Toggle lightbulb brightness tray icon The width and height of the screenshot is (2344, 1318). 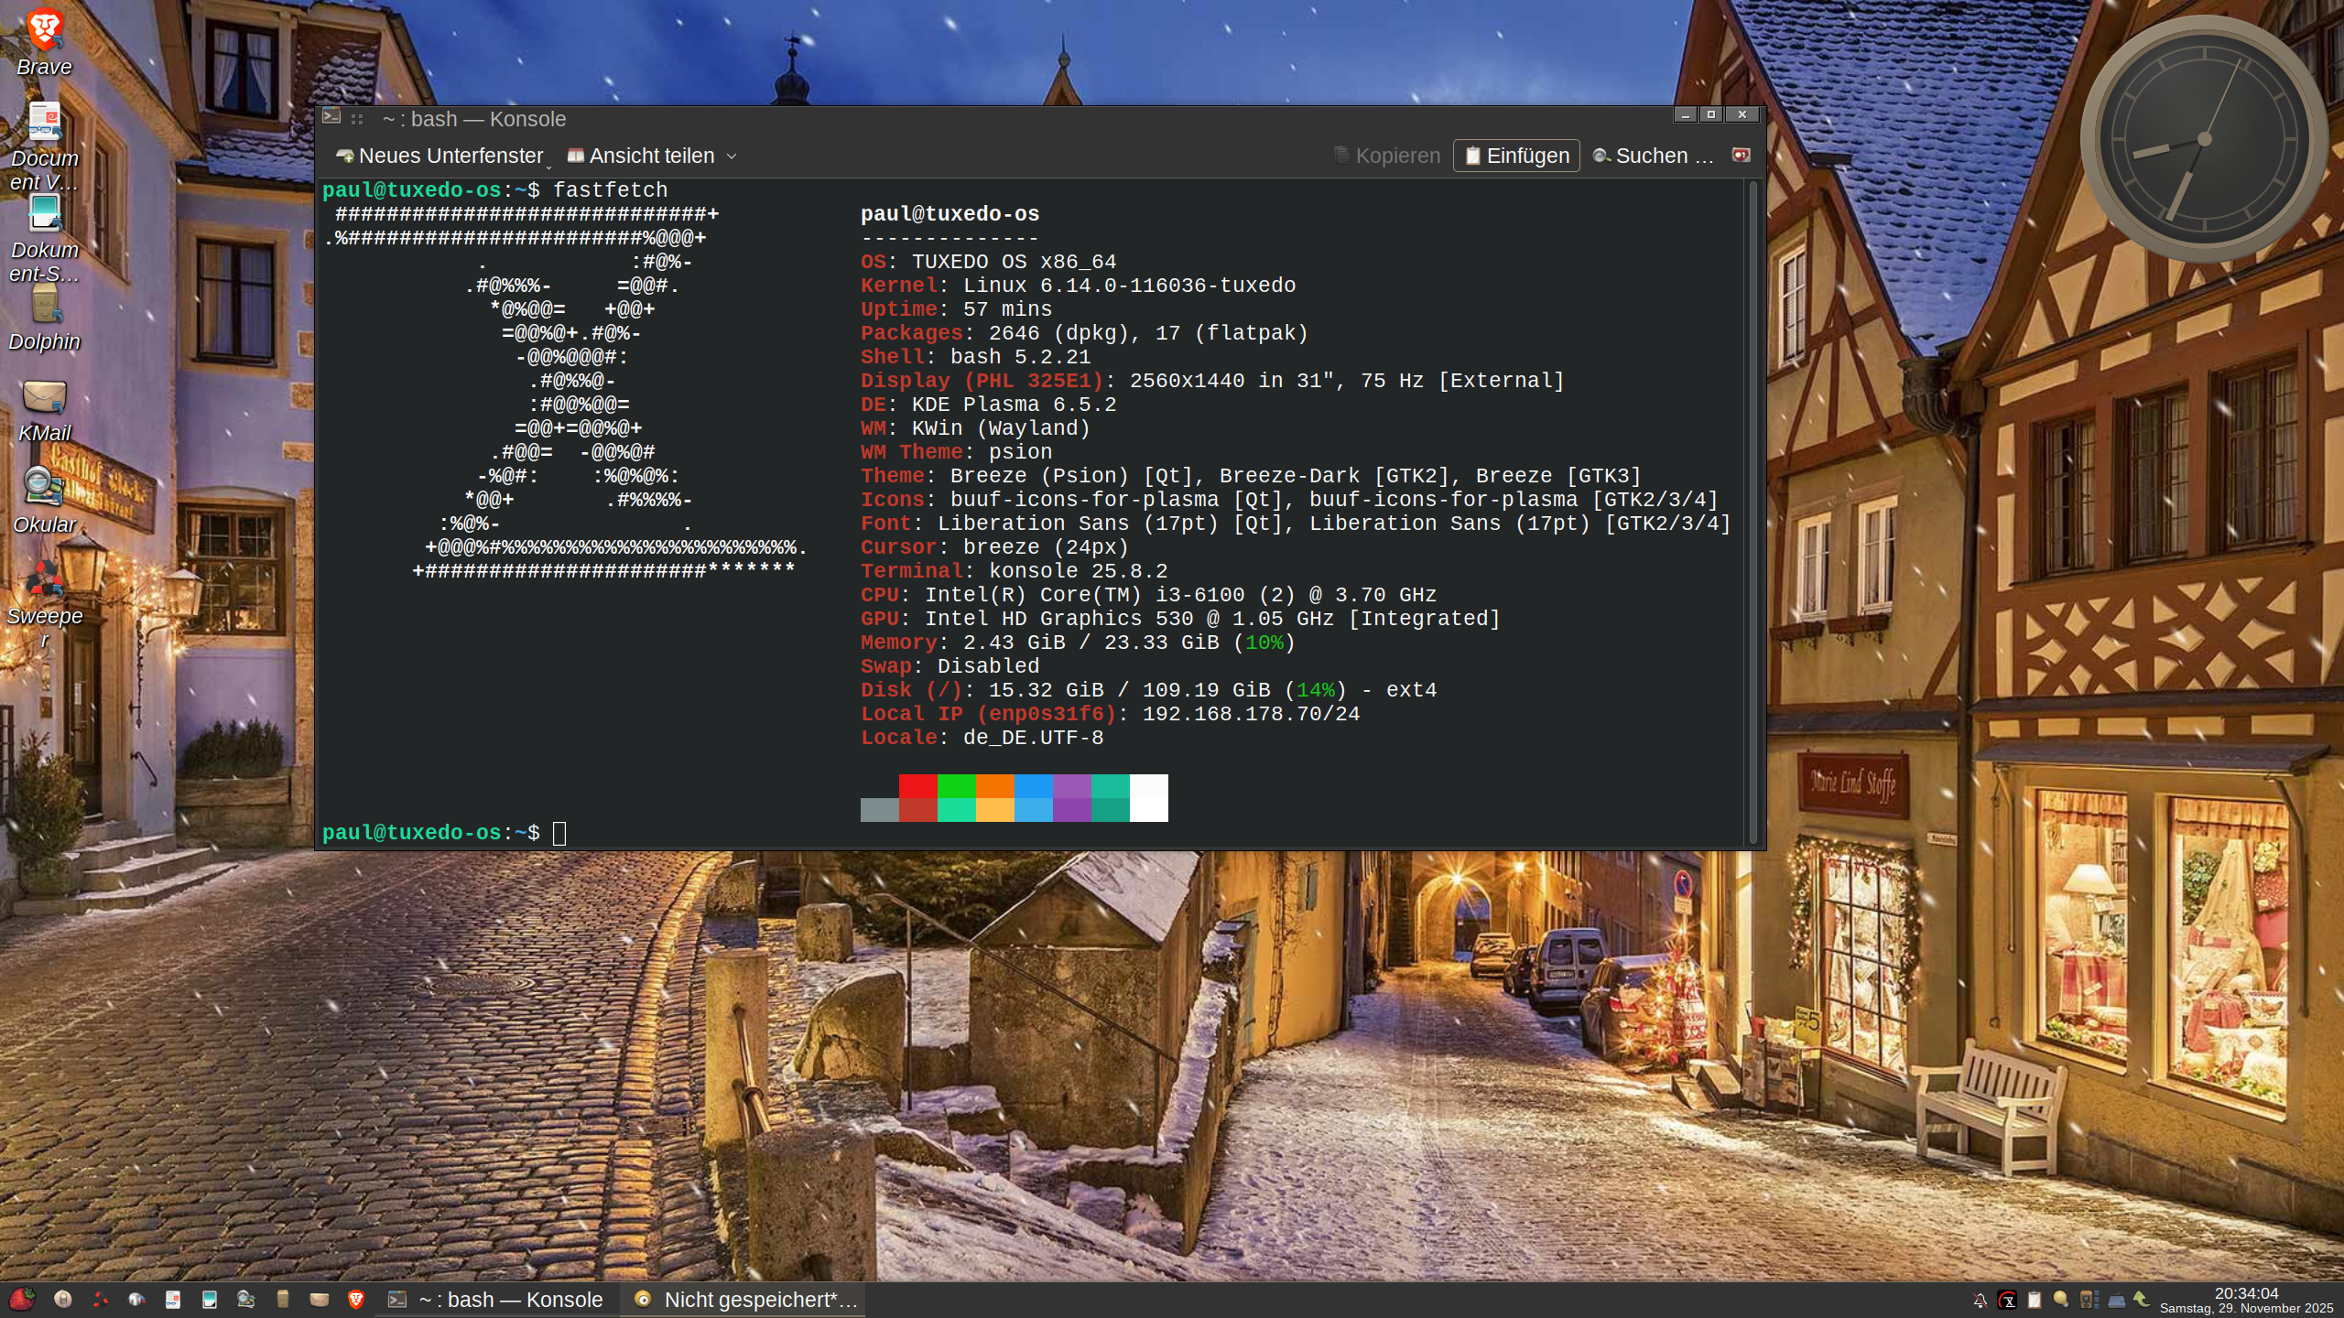point(2061,1300)
